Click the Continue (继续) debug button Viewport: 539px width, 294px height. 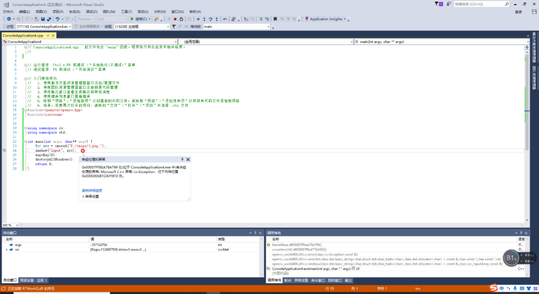pyautogui.click(x=140, y=19)
